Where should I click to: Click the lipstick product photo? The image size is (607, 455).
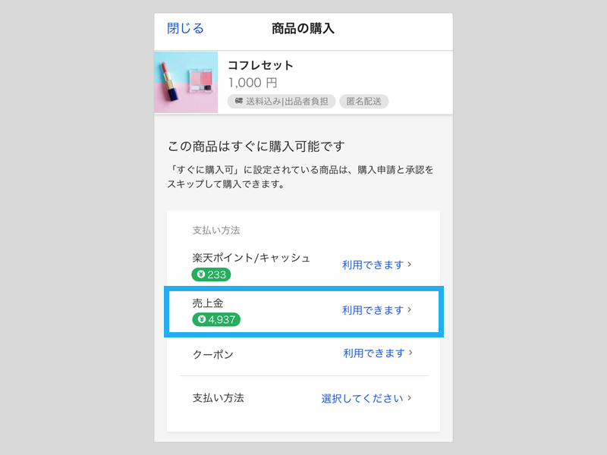pos(185,82)
